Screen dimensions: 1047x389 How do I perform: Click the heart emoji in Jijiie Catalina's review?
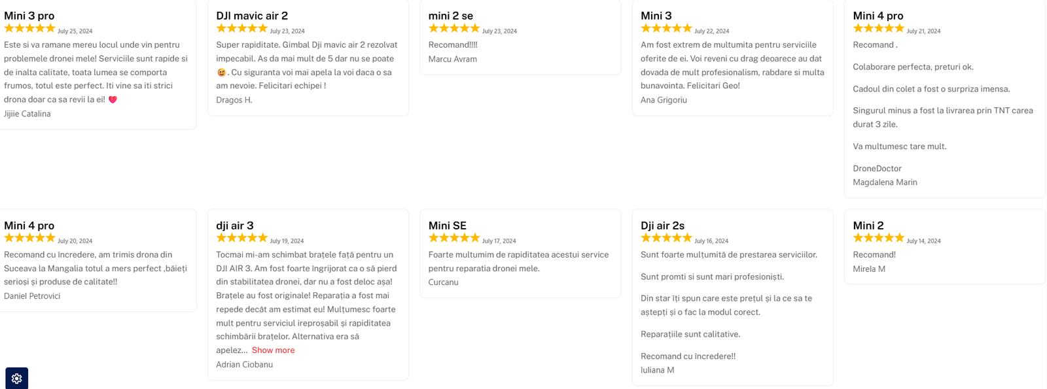click(x=113, y=100)
